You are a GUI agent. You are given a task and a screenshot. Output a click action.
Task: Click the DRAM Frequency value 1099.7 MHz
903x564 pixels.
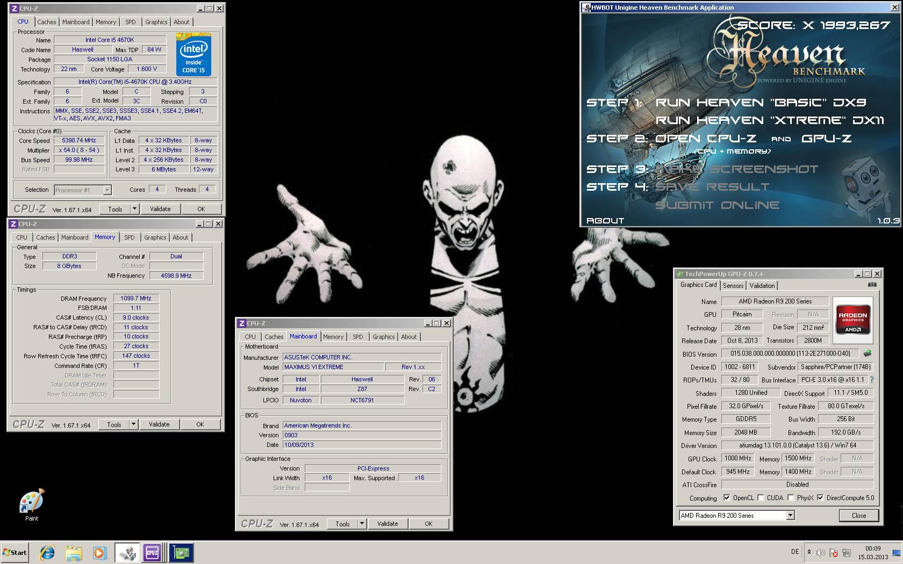[x=136, y=298]
